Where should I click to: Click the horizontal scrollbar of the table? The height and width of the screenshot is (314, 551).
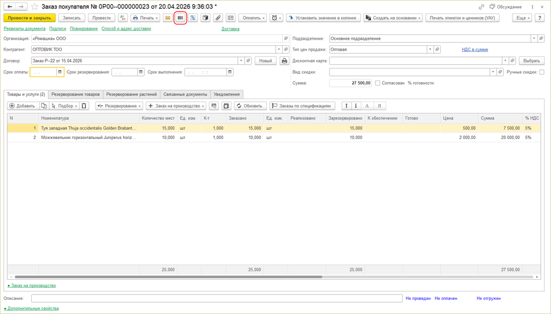tap(168, 277)
